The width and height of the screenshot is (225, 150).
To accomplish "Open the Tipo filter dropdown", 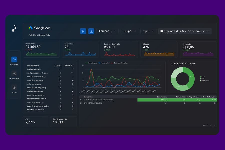I will [148, 31].
